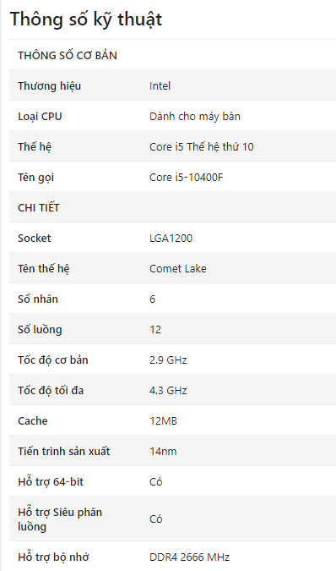Viewport: 336px width, 571px height.
Task: Select the 'Hỗ trợ Siêu phân luồng' label
Action: pos(60,519)
